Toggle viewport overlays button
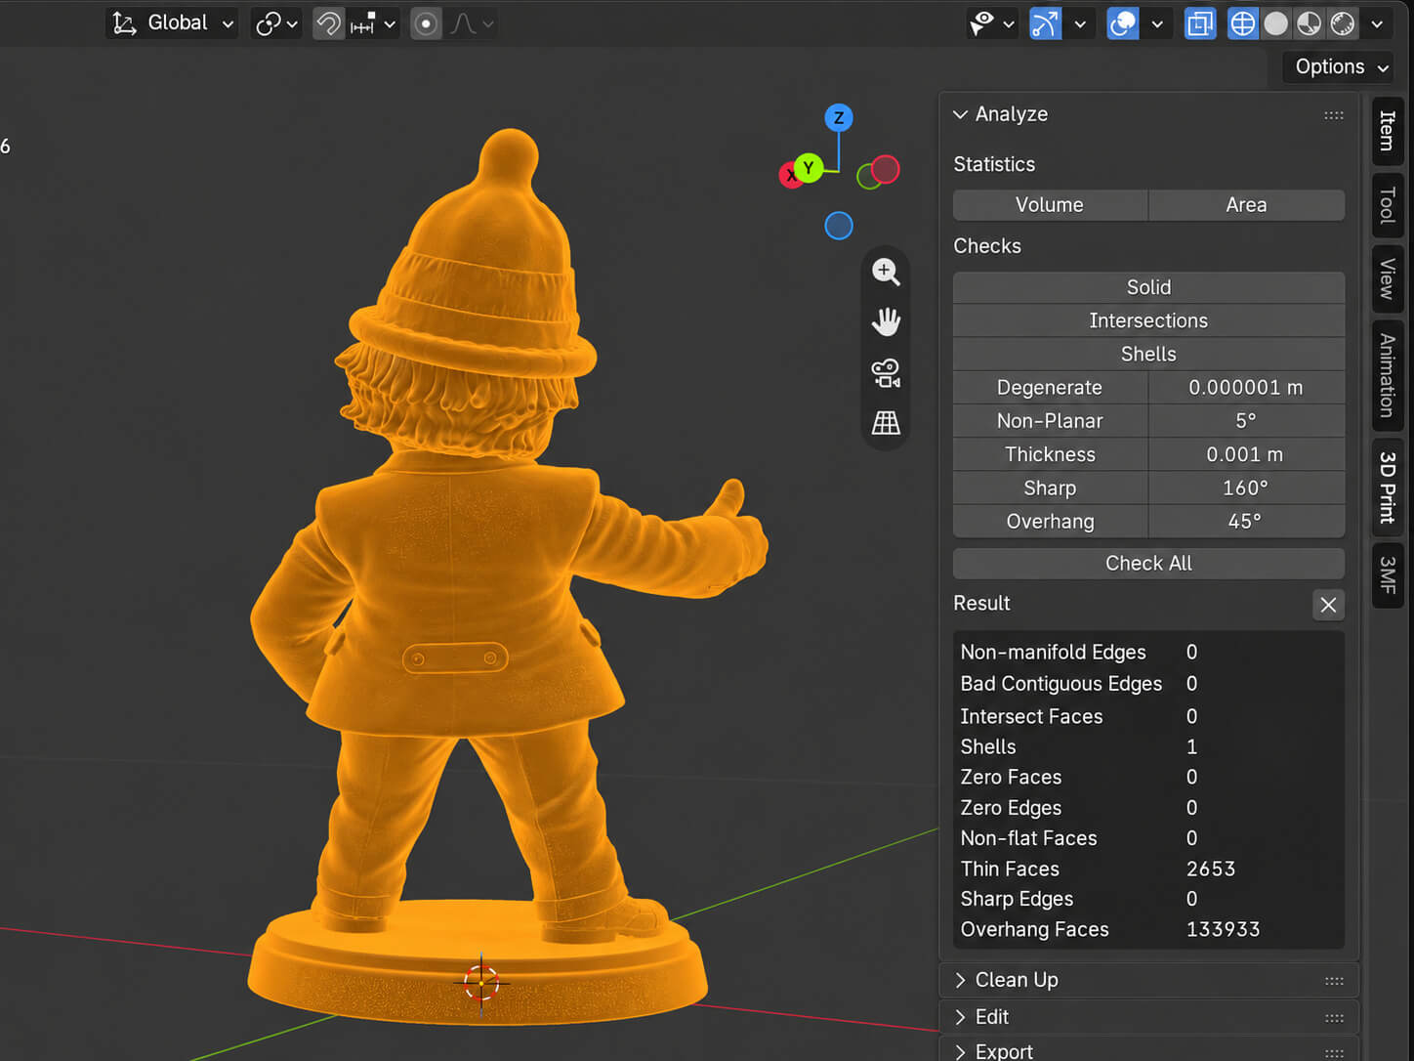The height and width of the screenshot is (1061, 1414). (x=1123, y=23)
